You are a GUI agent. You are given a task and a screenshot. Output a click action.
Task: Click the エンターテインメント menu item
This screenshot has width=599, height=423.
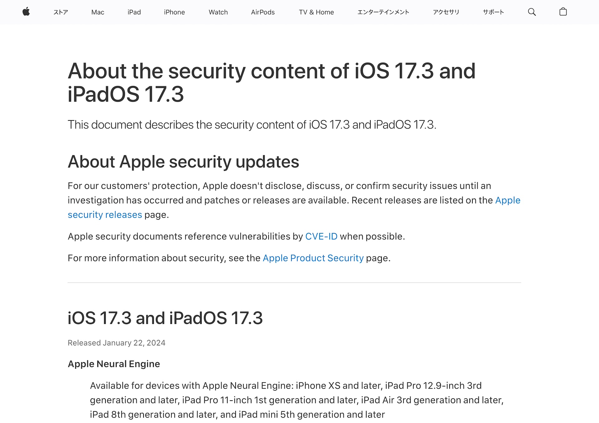tap(383, 12)
